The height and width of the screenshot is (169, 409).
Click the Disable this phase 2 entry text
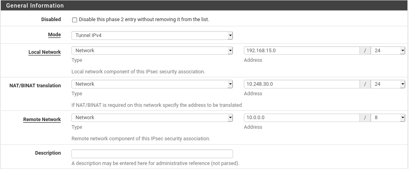click(144, 20)
